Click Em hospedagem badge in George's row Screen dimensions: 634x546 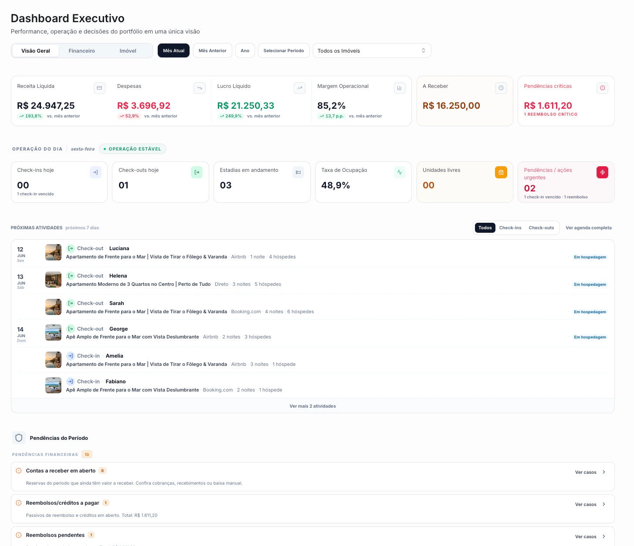coord(590,337)
